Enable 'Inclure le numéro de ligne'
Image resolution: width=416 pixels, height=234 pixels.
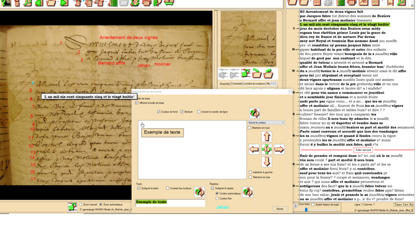tap(199, 112)
